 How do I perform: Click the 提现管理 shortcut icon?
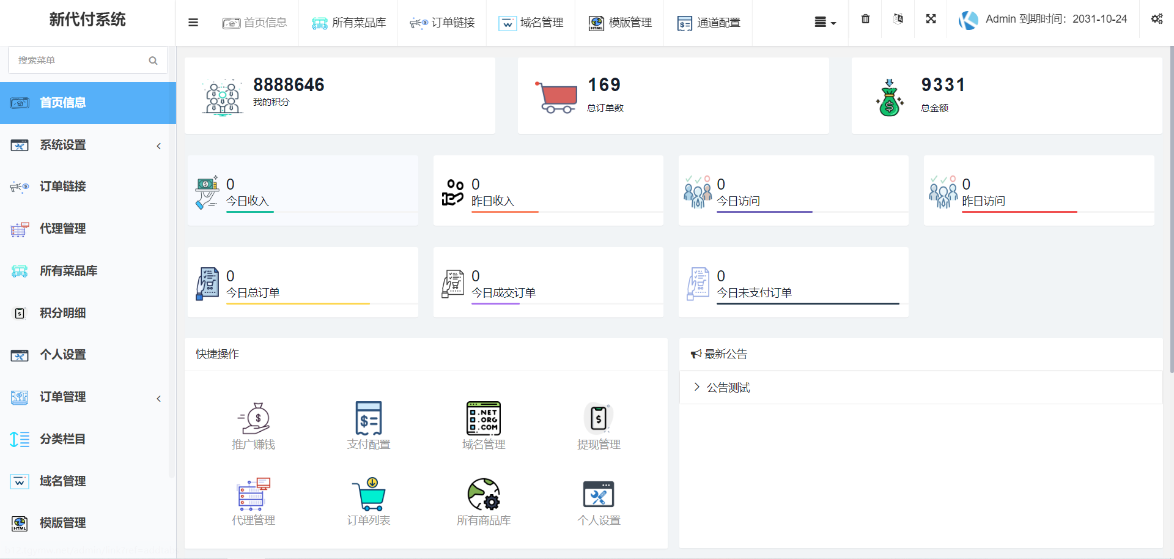[x=599, y=419]
